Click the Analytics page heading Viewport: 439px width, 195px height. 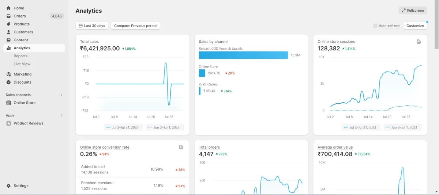[89, 11]
